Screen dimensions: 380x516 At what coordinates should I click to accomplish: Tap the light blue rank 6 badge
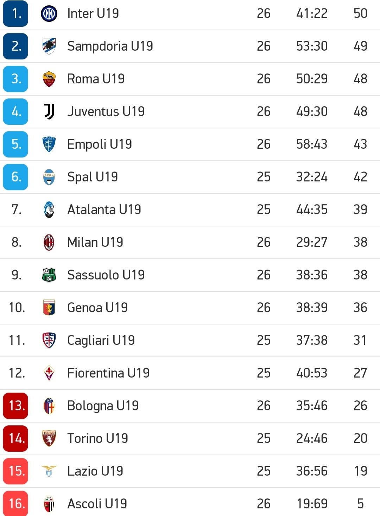point(15,177)
